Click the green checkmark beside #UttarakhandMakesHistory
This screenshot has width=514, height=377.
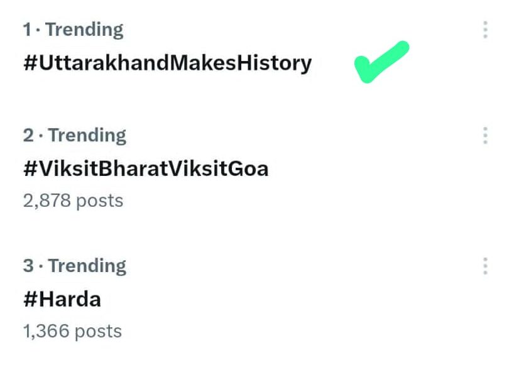[x=381, y=62]
